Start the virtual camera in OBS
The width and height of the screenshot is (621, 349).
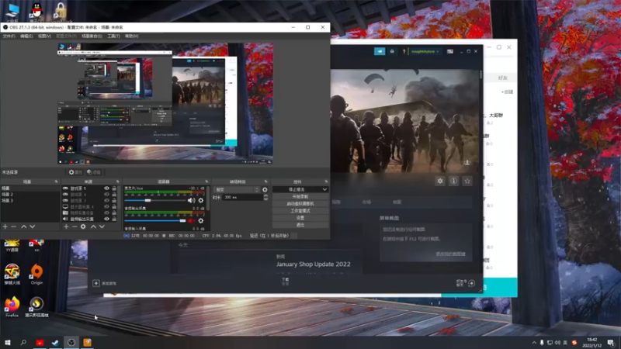point(300,204)
